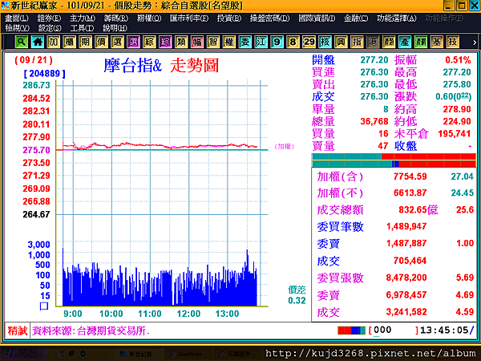Select the 期 toolbar button
The width and height of the screenshot is (481, 361).
pos(86,42)
